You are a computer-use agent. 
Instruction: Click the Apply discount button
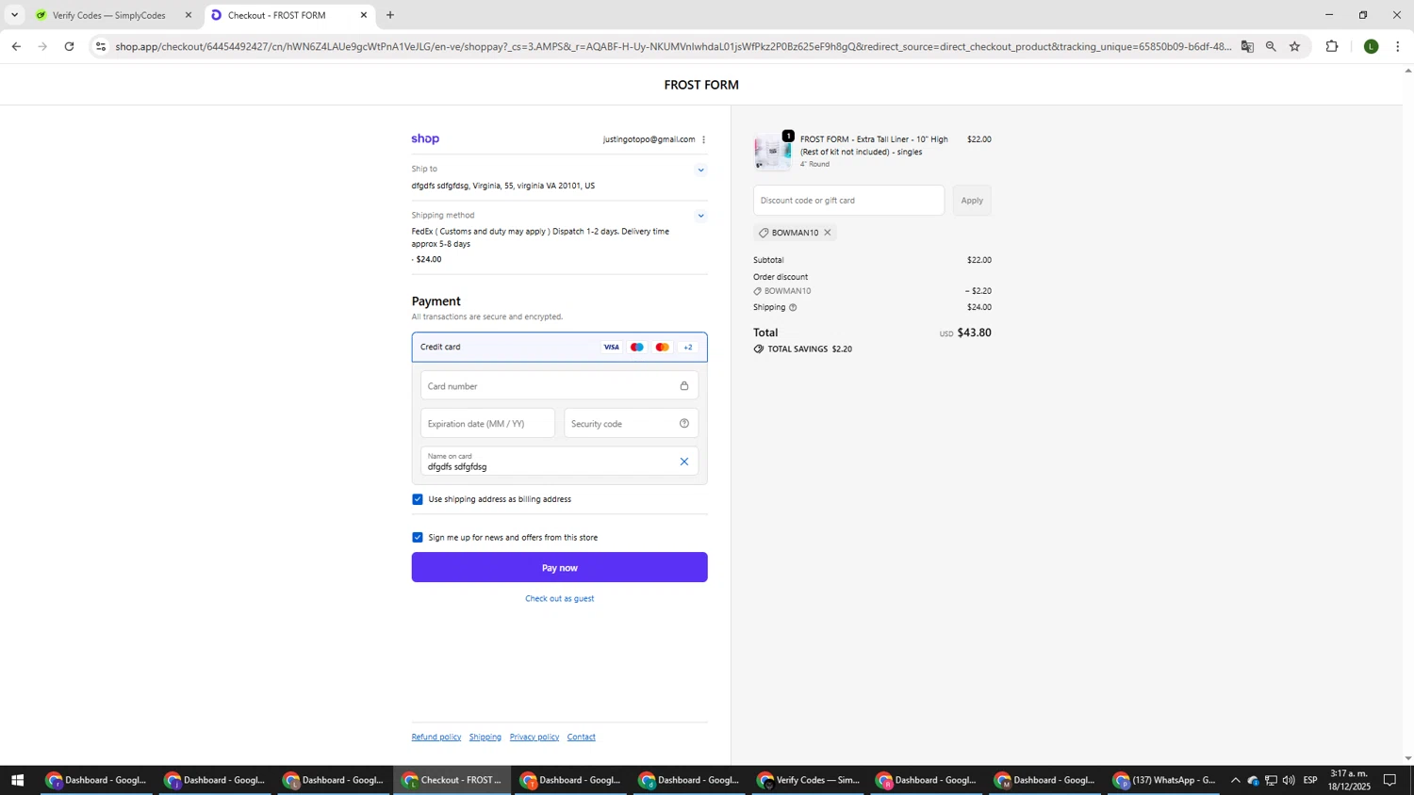972,201
